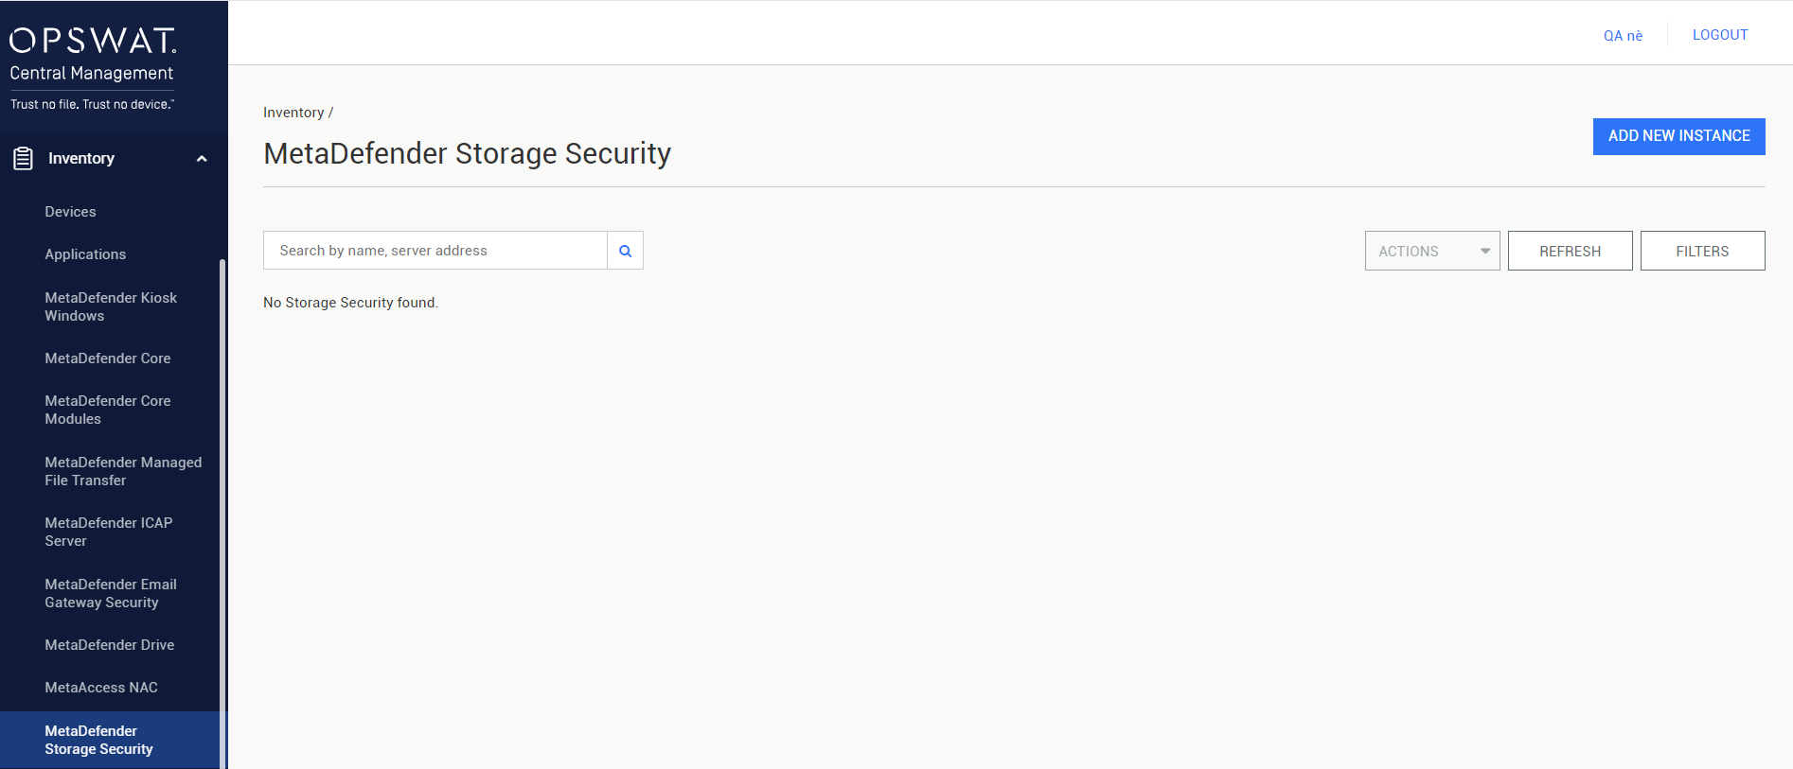Viewport: 1793px width, 769px height.
Task: Open the QA nè user profile
Action: [1623, 36]
